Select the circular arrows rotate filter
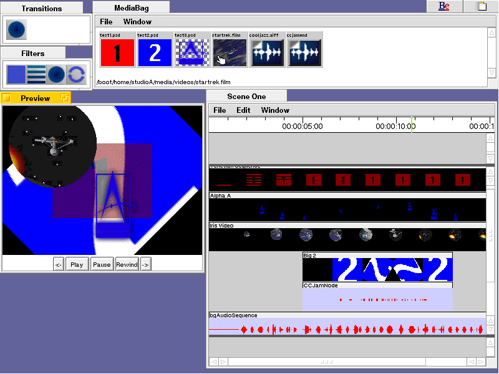This screenshot has width=499, height=374. tap(76, 75)
